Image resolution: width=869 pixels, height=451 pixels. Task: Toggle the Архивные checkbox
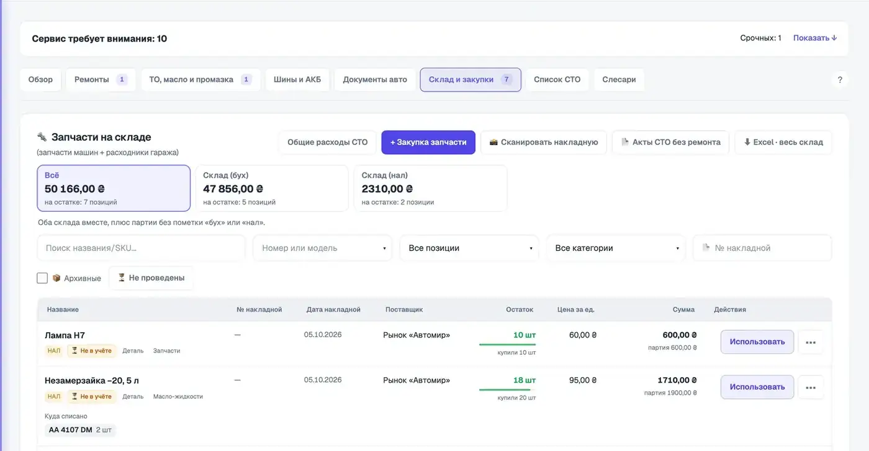(42, 278)
